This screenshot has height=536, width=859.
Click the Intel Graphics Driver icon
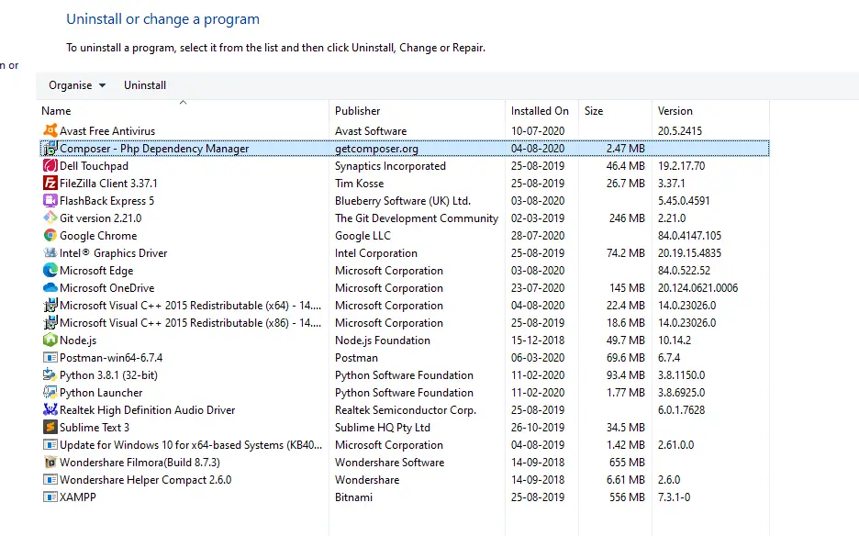click(50, 252)
